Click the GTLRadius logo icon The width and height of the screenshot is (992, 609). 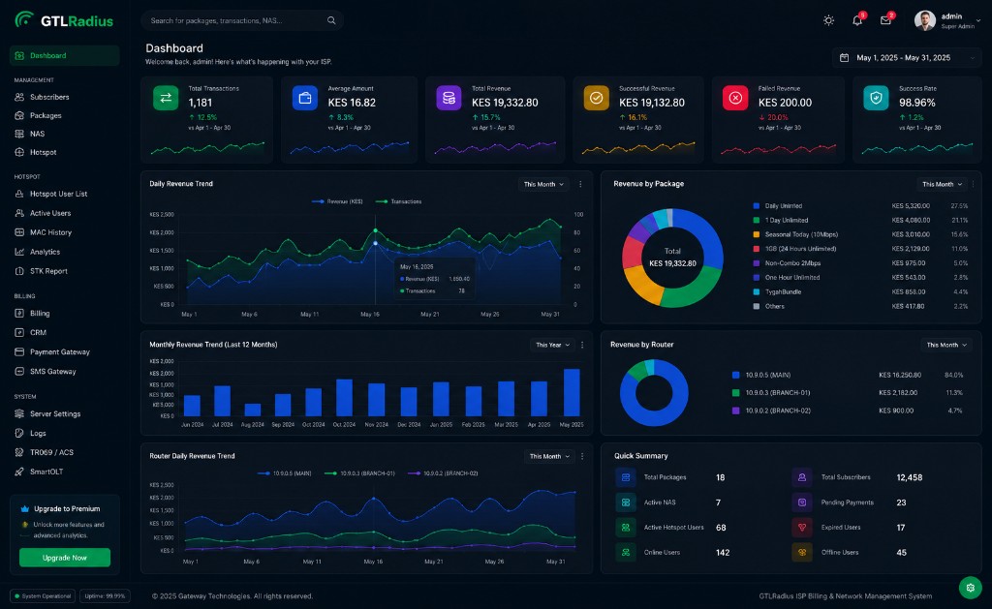click(x=24, y=19)
